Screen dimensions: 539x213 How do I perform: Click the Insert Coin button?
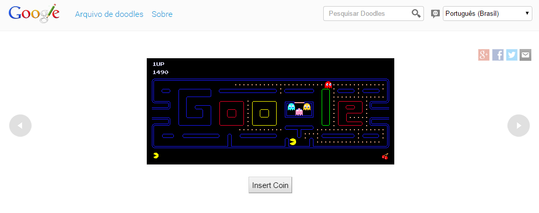point(270,185)
